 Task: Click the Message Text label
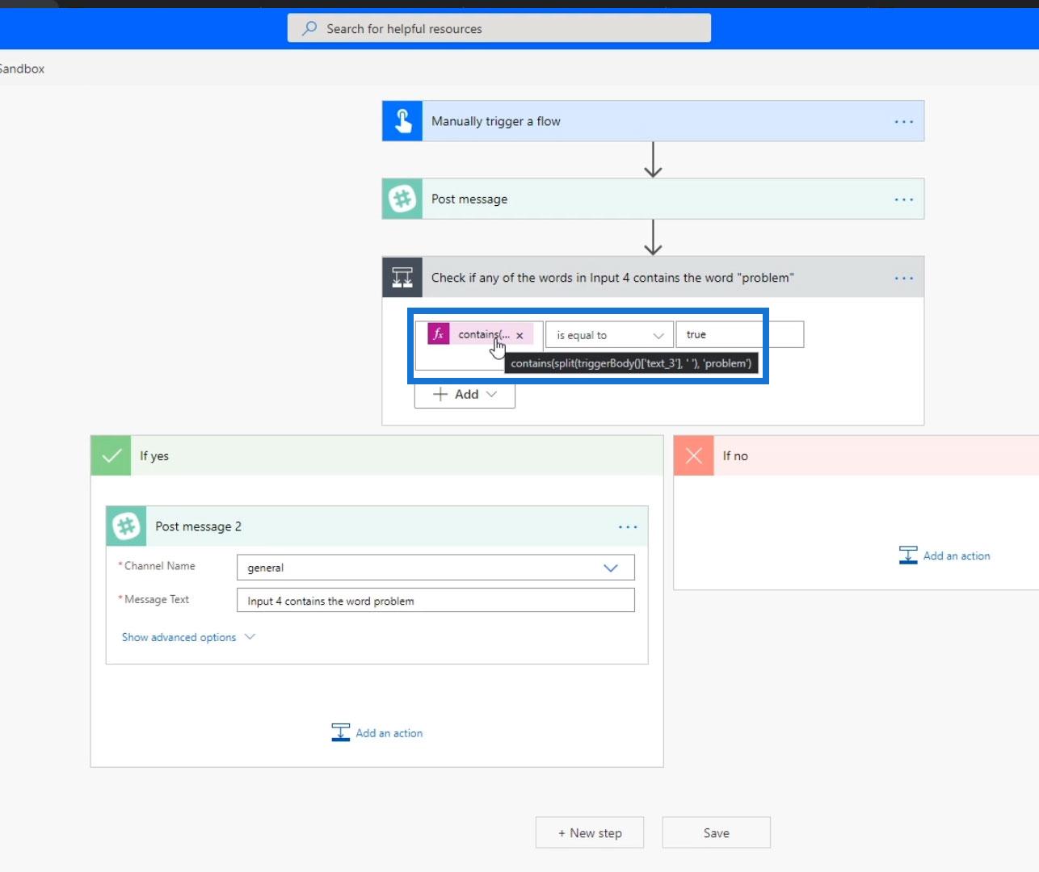click(156, 599)
